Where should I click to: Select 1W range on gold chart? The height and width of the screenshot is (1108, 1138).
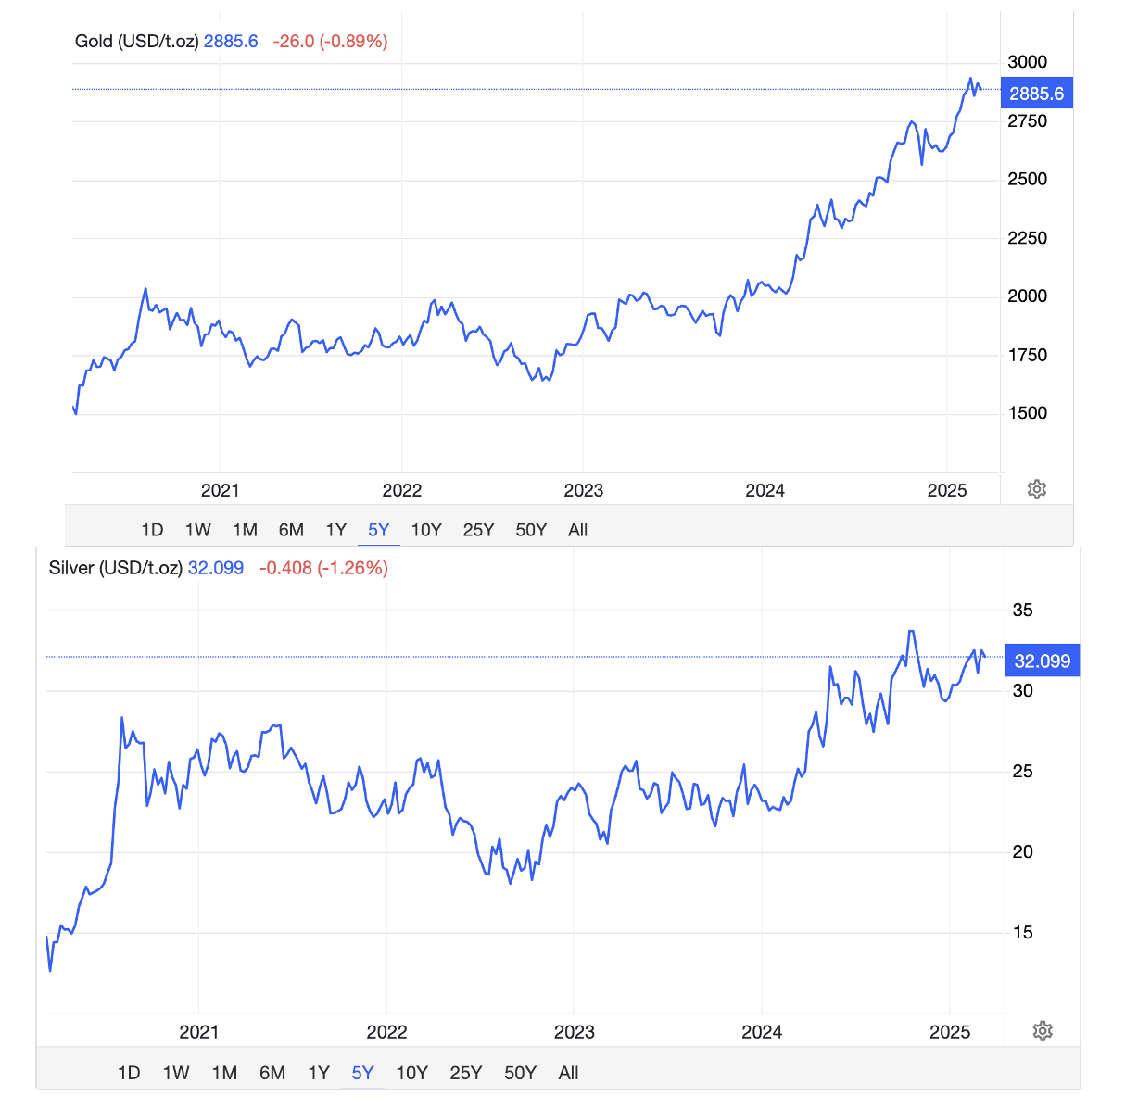(197, 530)
